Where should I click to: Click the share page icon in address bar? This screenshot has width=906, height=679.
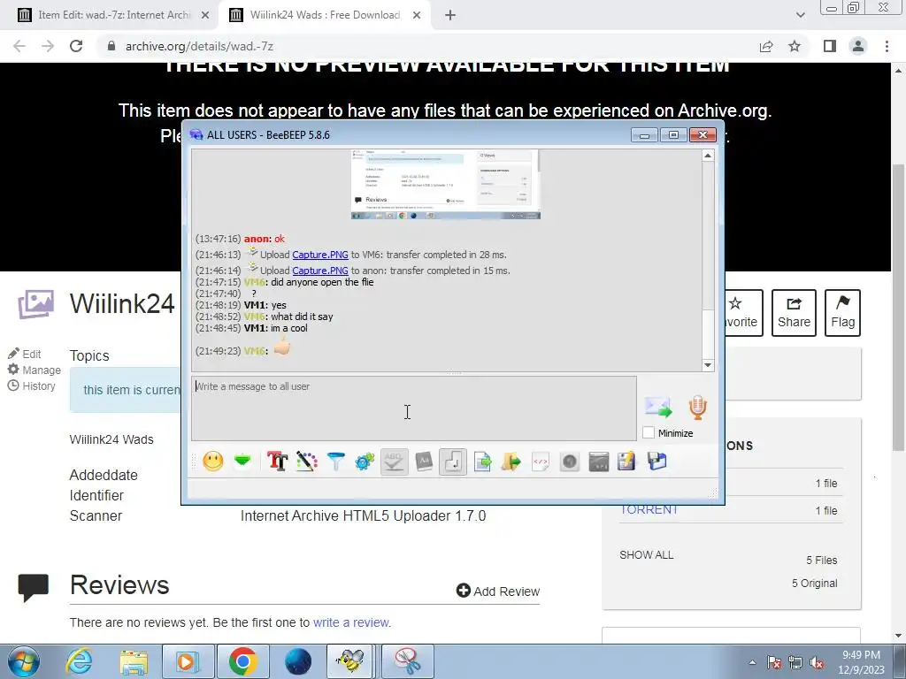pyautogui.click(x=766, y=46)
